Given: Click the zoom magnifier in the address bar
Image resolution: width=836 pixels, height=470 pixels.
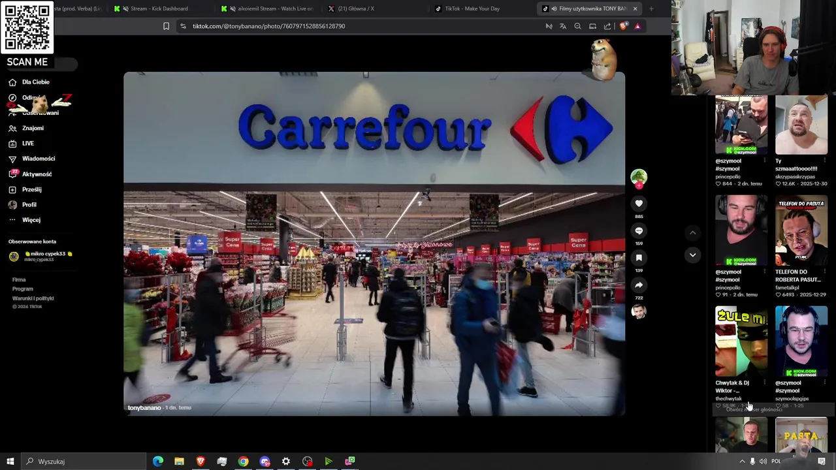Looking at the screenshot, I should pos(577,26).
